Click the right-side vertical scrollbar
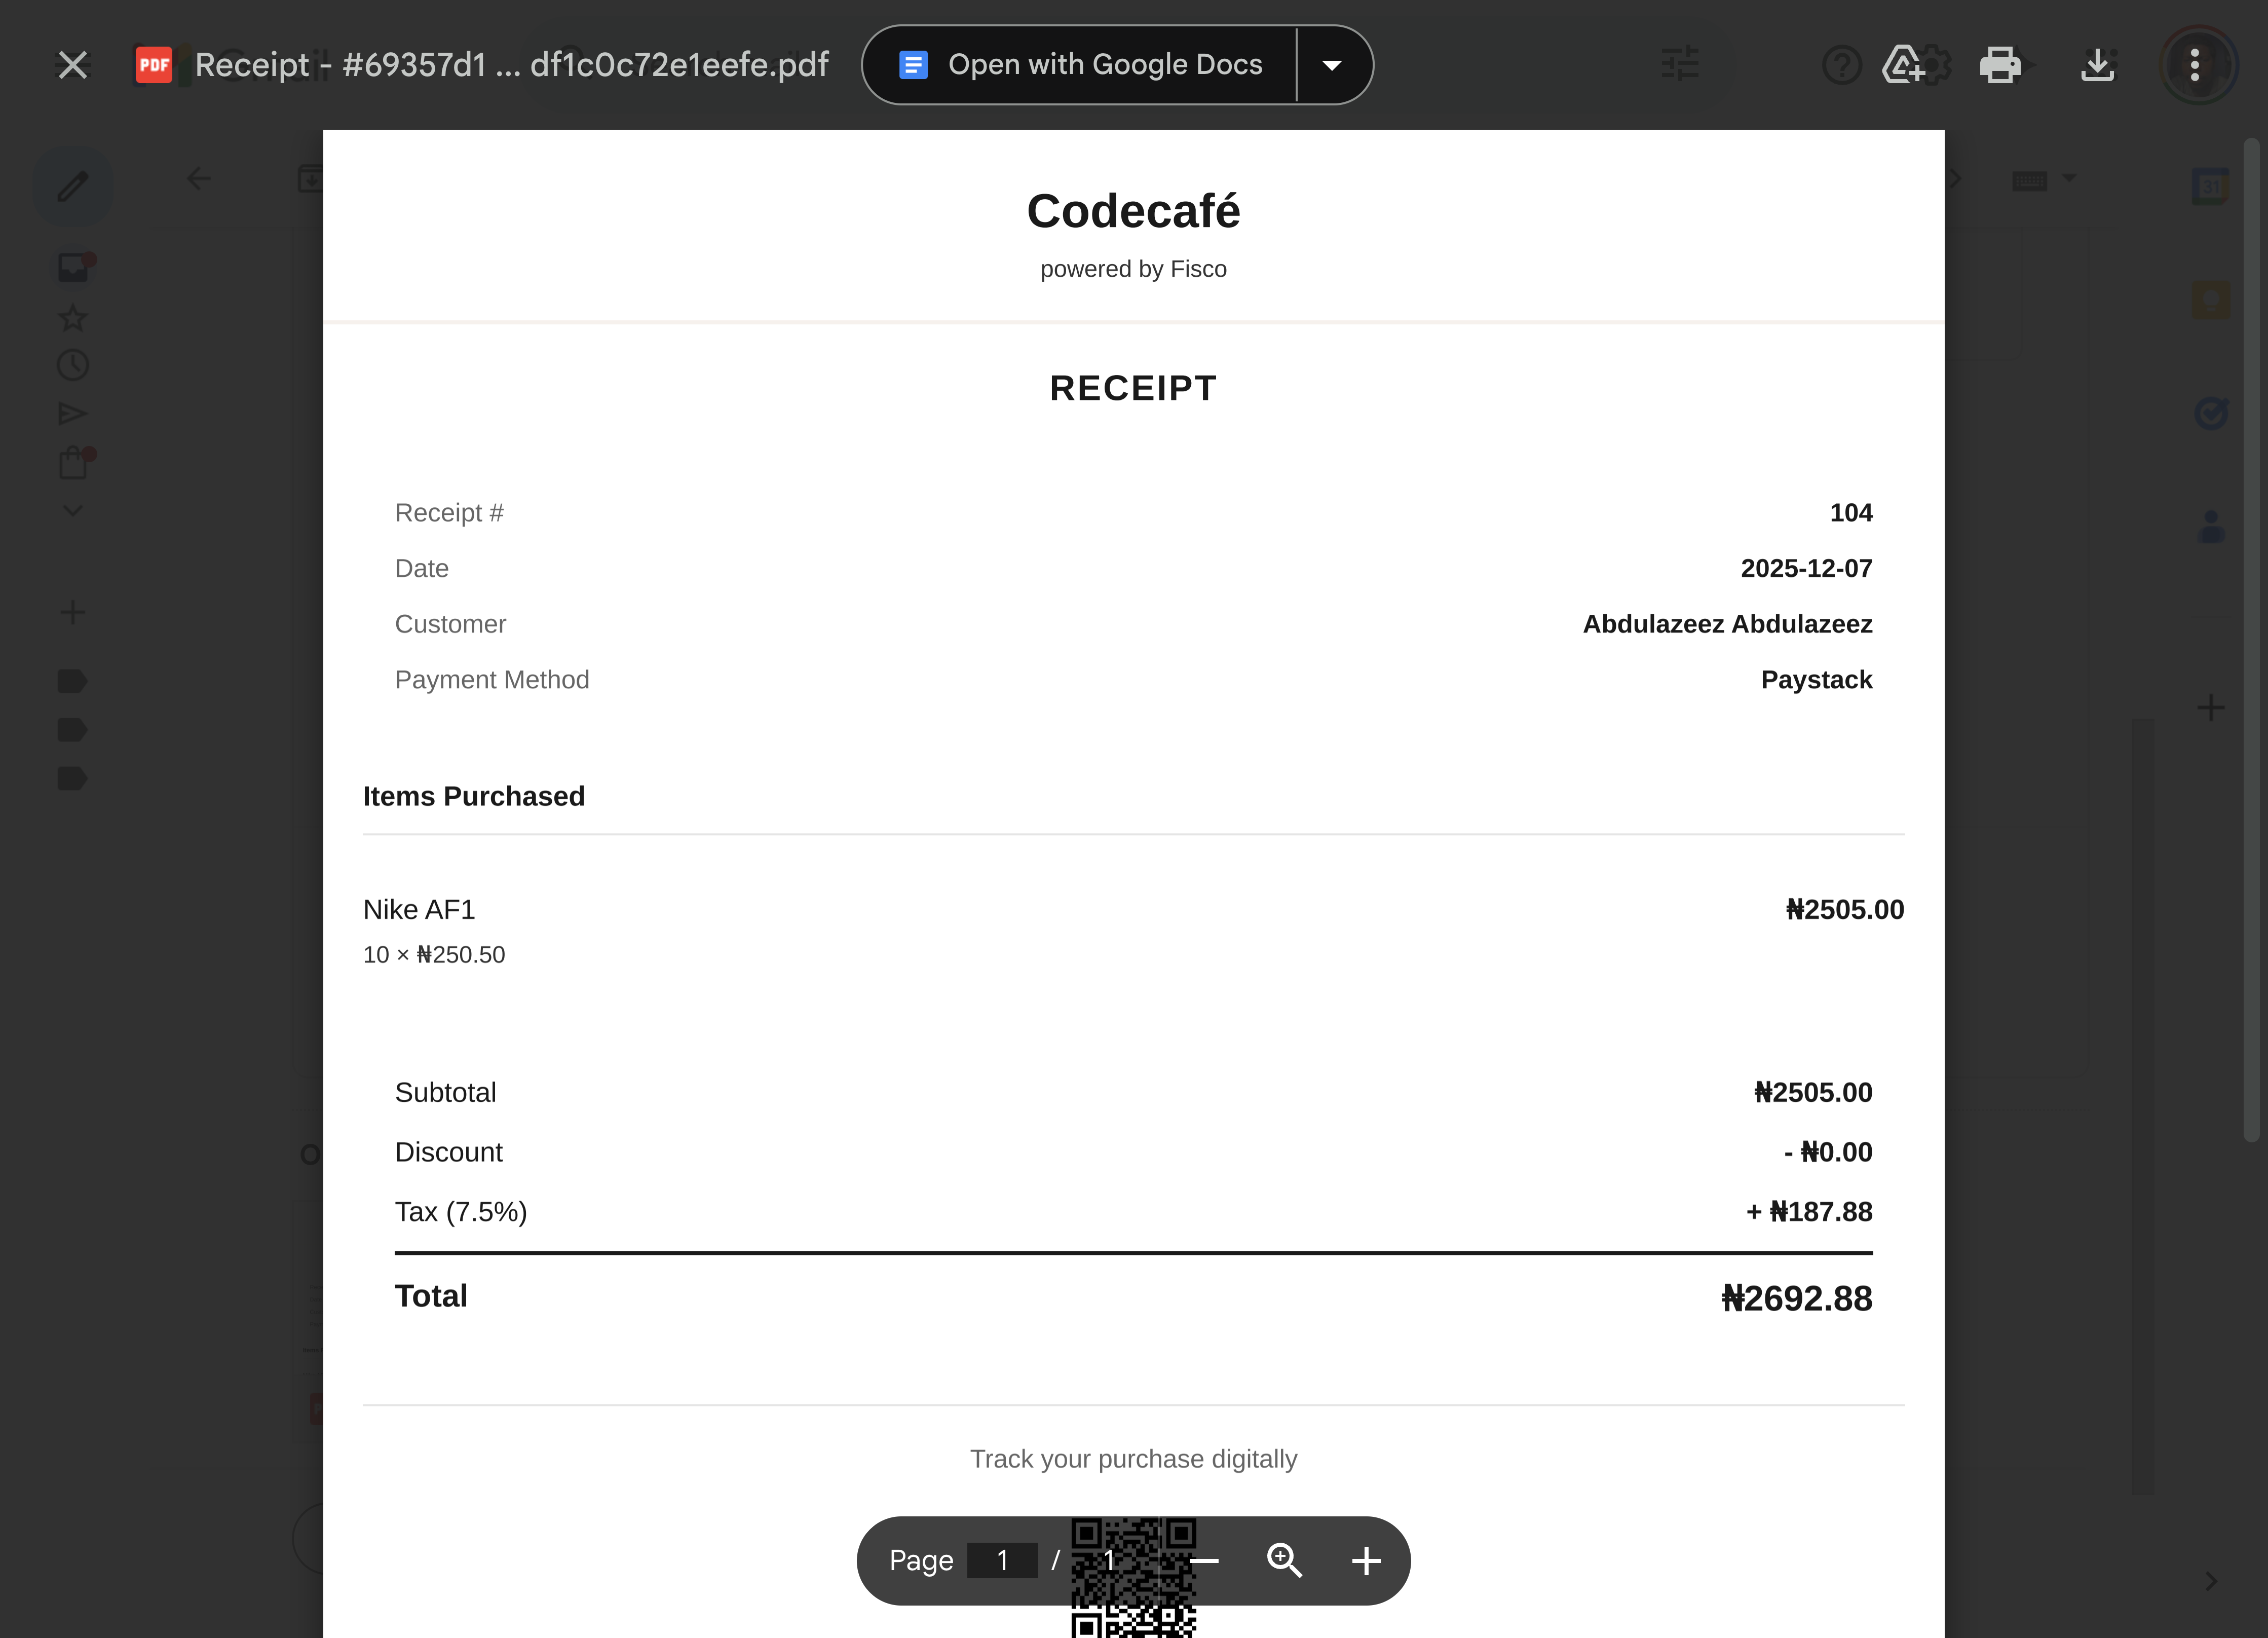Screen dimensions: 2268x1638 tap(2251, 640)
